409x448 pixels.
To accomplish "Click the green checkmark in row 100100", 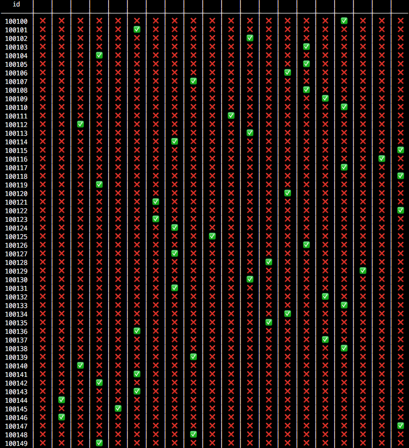I will point(344,21).
